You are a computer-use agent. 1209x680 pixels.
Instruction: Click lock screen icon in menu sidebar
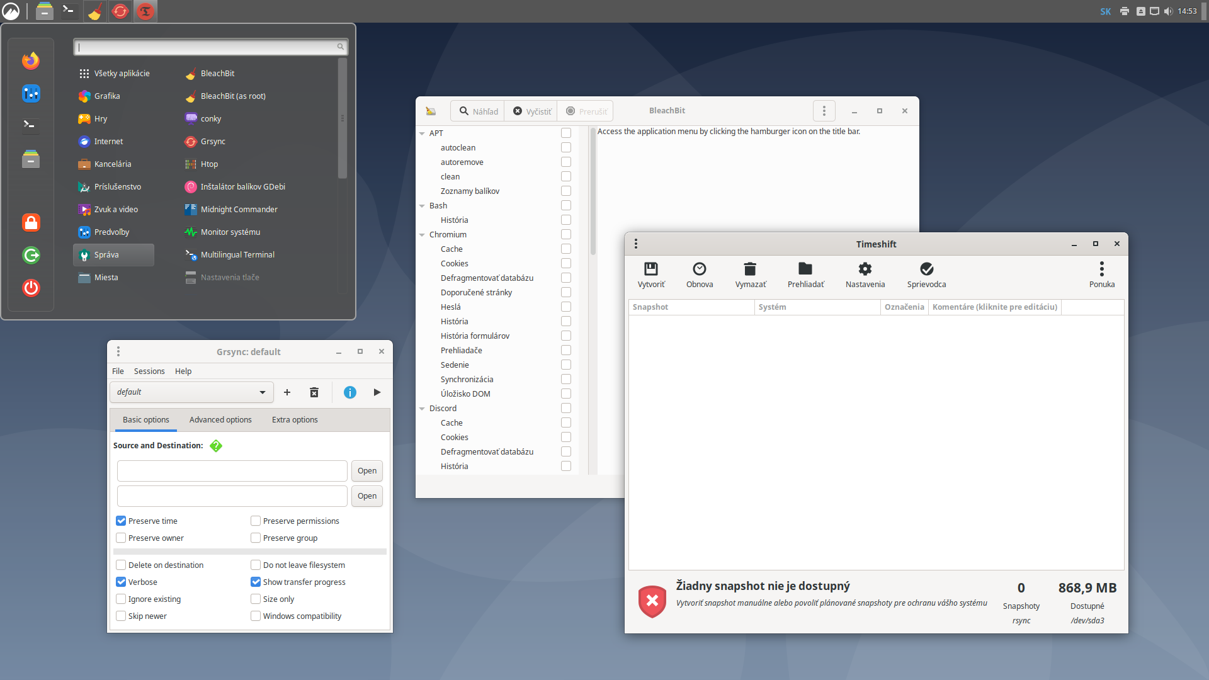[x=31, y=222]
